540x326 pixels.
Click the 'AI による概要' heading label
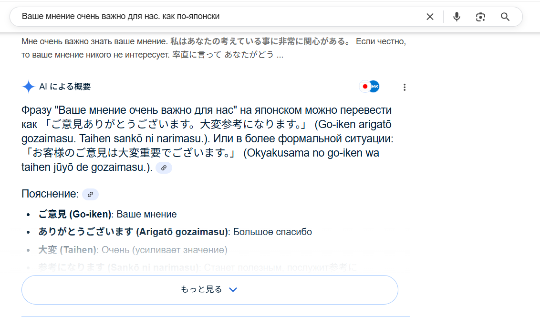click(x=65, y=87)
